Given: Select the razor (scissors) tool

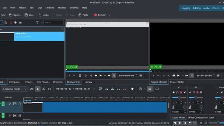Looking at the screenshot, I should pyautogui.click(x=43, y=89).
